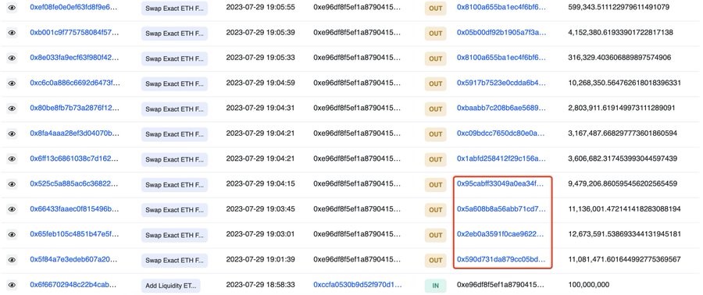
Task: Click Add Liquidity ET... method badge
Action: point(171,285)
